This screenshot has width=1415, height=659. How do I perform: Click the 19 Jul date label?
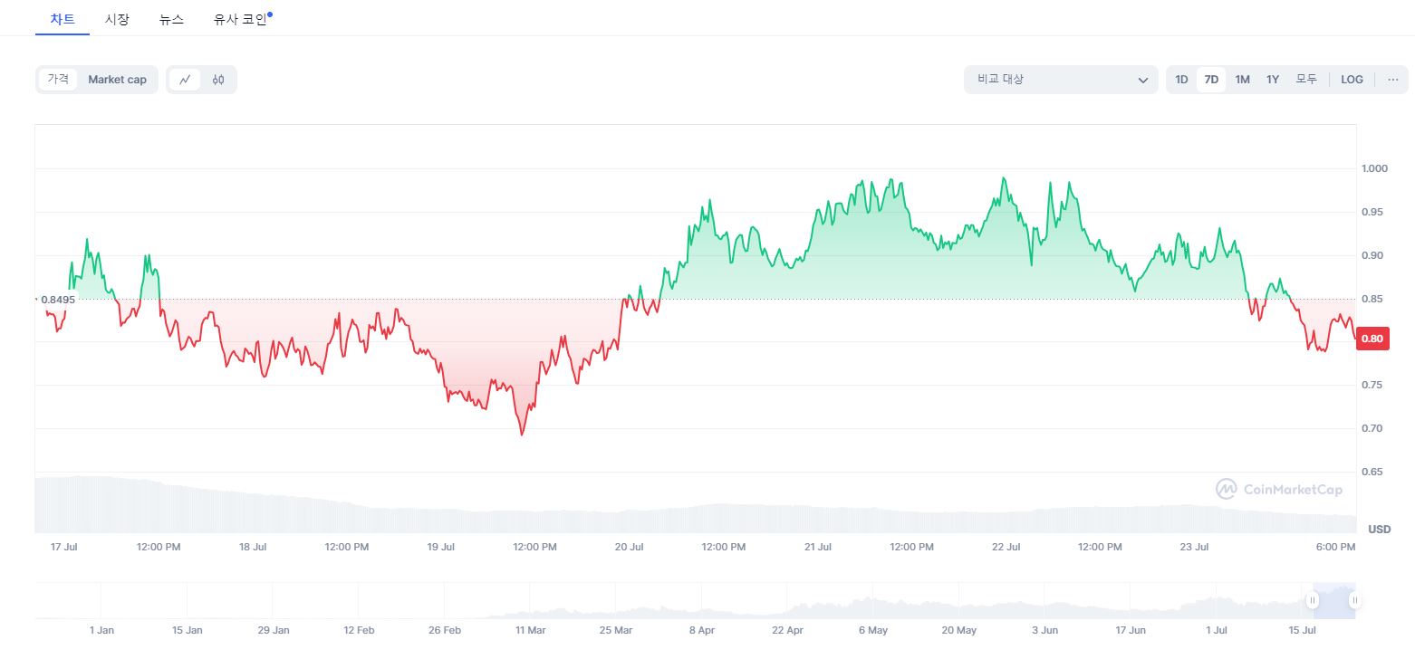click(440, 547)
